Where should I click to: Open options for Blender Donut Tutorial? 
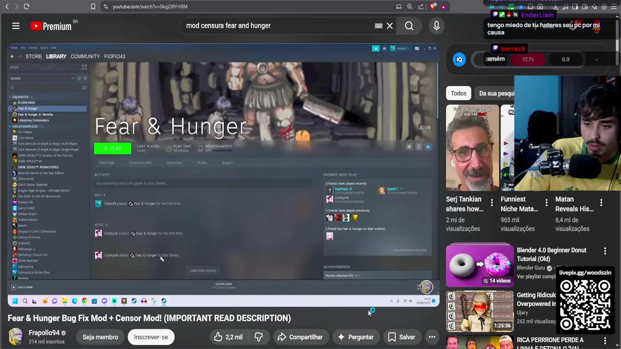click(605, 251)
